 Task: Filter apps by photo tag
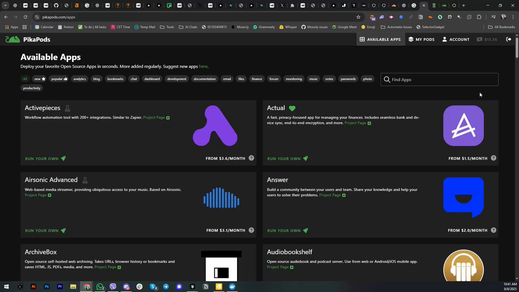coord(368,79)
